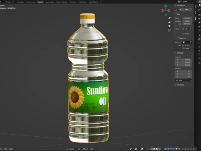Open the Modifiers wrench properties icon
This screenshot has width=201, height=151.
point(199,39)
